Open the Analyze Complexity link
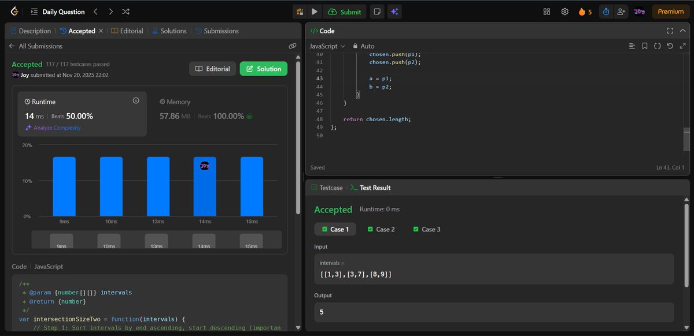694x336 pixels. click(x=57, y=128)
